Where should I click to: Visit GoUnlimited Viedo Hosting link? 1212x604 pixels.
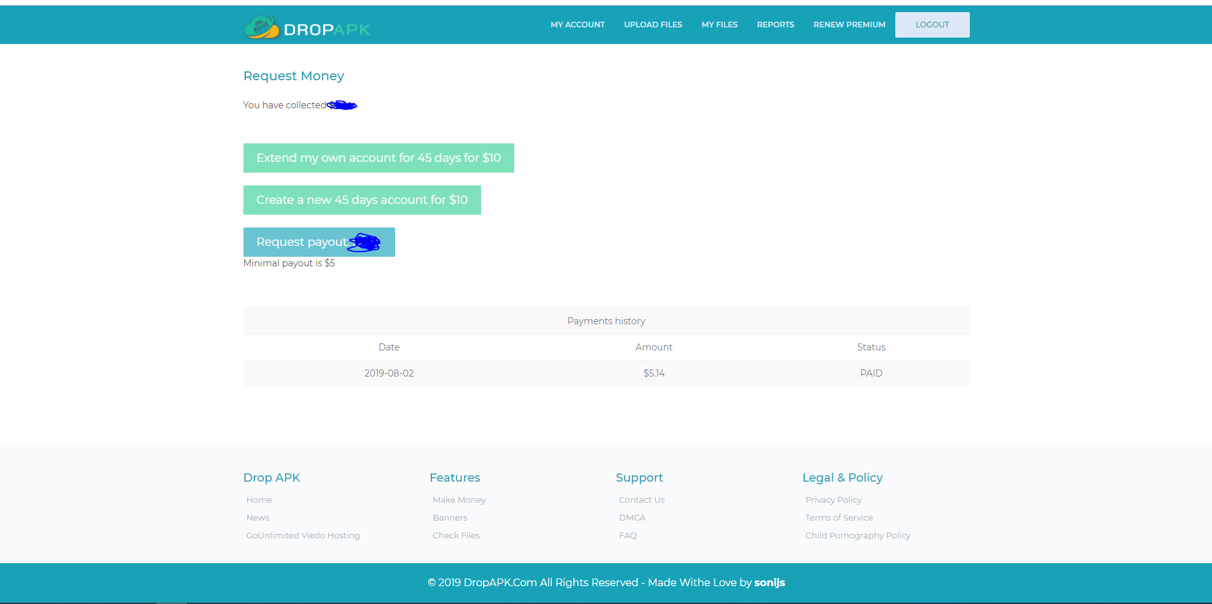point(303,536)
